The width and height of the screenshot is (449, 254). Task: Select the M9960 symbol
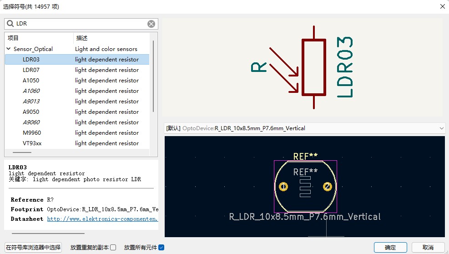click(x=77, y=133)
